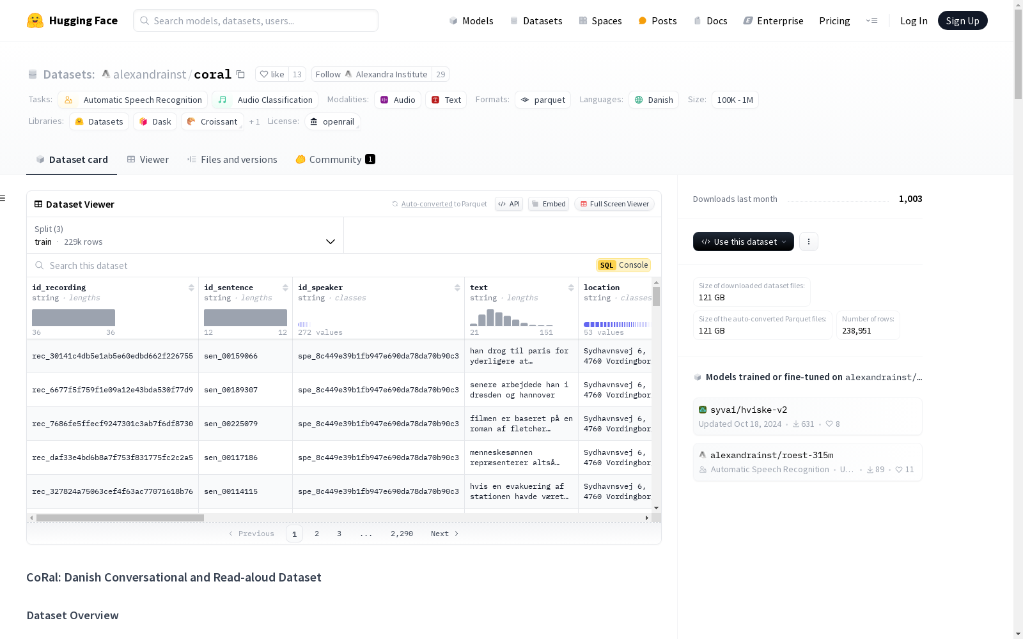This screenshot has height=639, width=1023.
Task: Open the Pricing page link
Action: pyautogui.click(x=834, y=20)
